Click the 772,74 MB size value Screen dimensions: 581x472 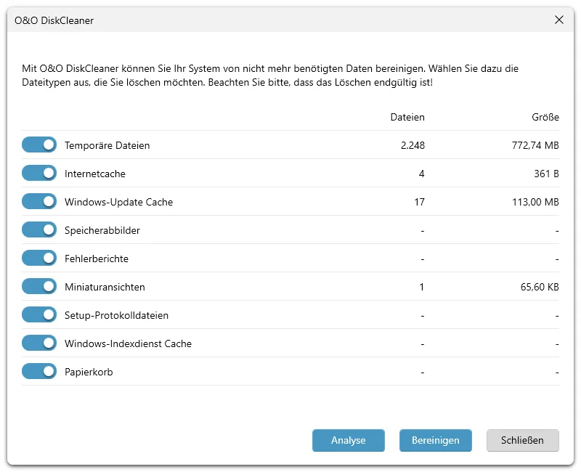click(x=535, y=145)
